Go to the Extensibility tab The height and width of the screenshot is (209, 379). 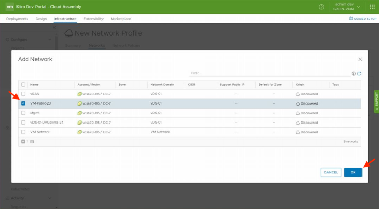point(94,19)
